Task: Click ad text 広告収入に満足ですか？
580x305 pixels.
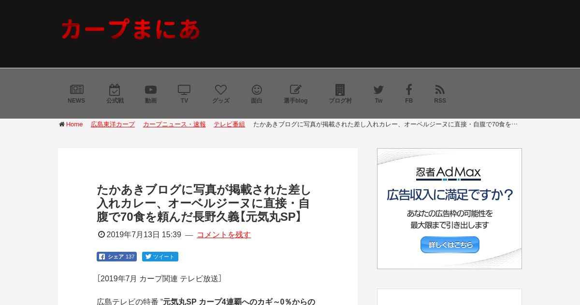Action: 449,195
